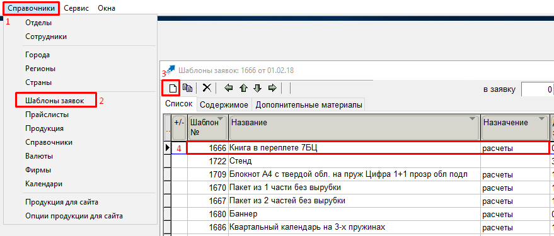Select Опции продукции для сайта entry
Image resolution: width=554 pixels, height=236 pixels.
pyautogui.click(x=74, y=216)
